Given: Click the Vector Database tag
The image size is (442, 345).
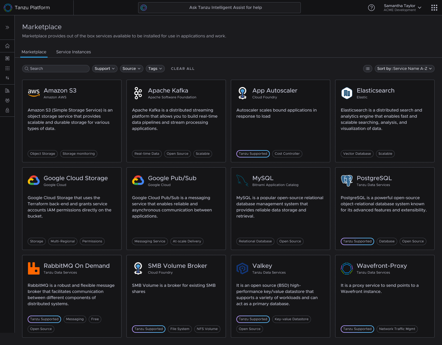Looking at the screenshot, I should coord(357,154).
